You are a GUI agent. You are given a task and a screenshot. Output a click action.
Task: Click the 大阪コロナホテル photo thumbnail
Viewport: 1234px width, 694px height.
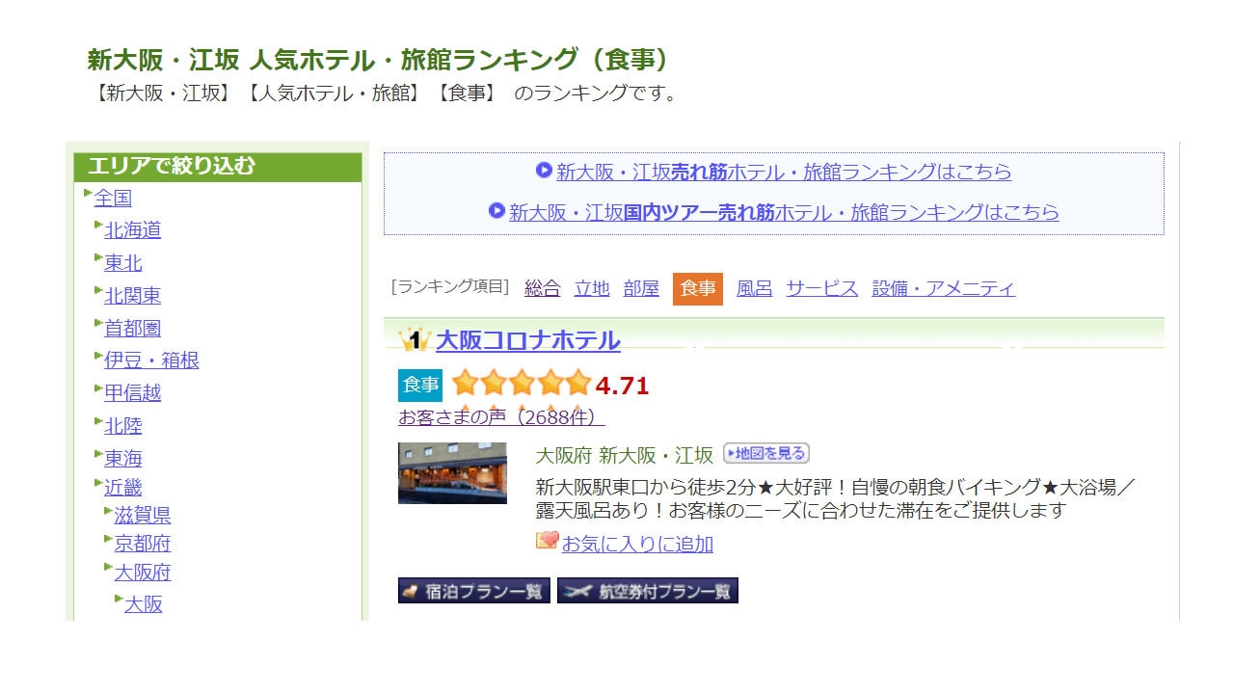[x=452, y=472]
